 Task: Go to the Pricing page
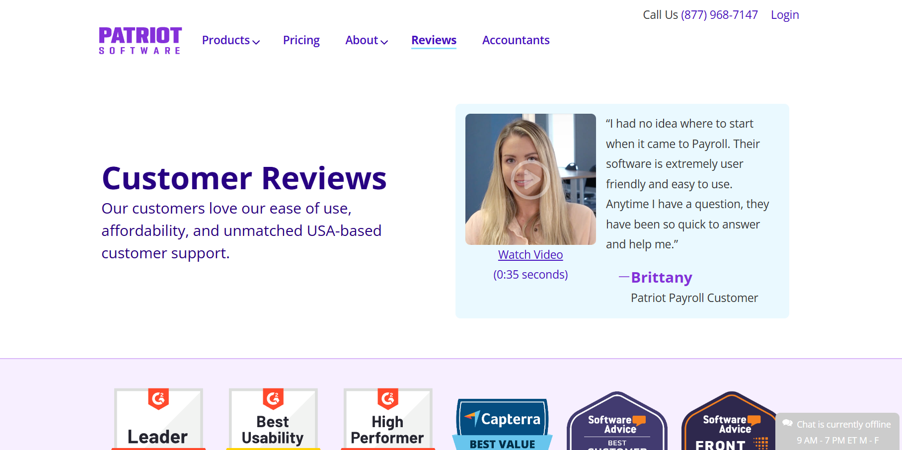coord(301,40)
